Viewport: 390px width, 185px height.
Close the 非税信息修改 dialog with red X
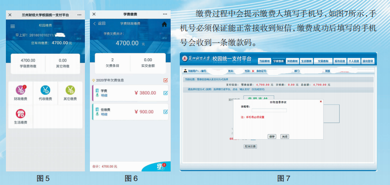pyautogui.click(x=321, y=102)
